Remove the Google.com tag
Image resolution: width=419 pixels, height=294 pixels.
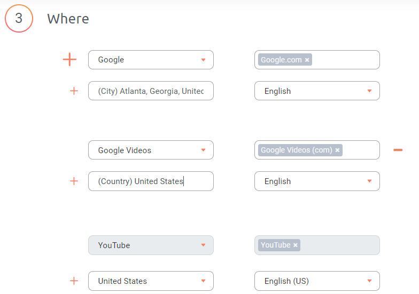pos(307,60)
